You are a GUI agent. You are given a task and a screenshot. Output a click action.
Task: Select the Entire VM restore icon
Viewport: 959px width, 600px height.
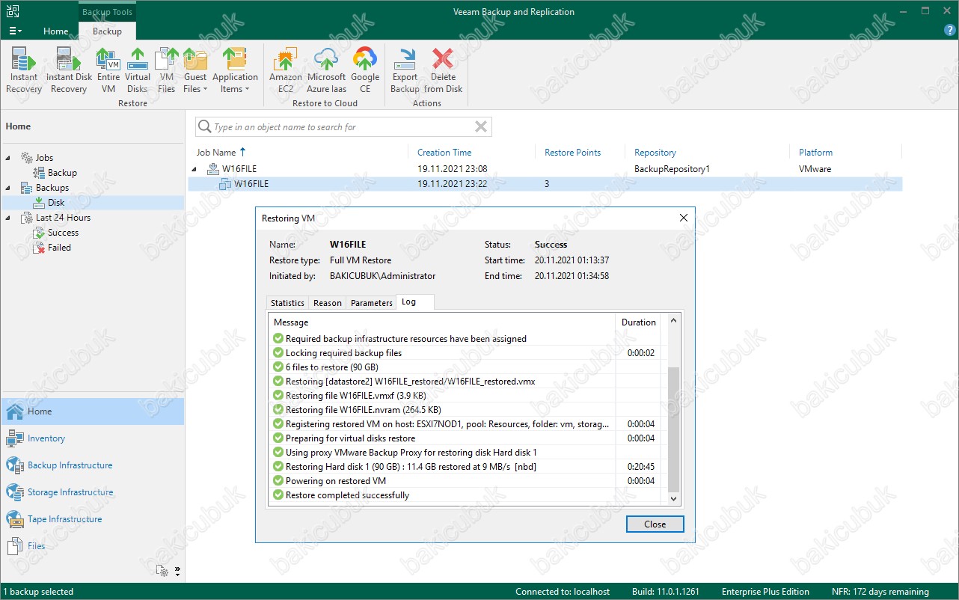pos(108,70)
